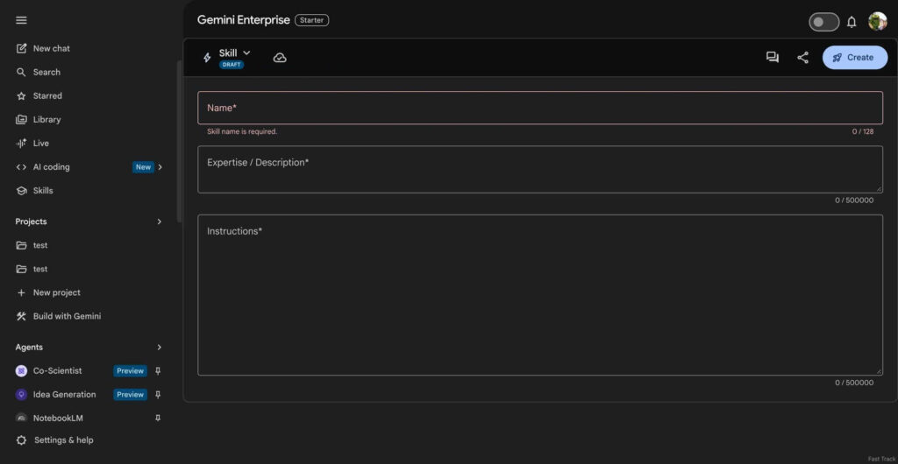Click the hamburger menu icon
This screenshot has height=464, width=898.
(22, 20)
